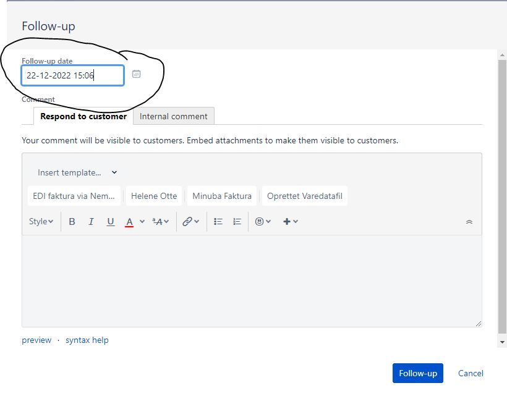Open the calendar date picker icon
This screenshot has height=396, width=507.
point(136,74)
